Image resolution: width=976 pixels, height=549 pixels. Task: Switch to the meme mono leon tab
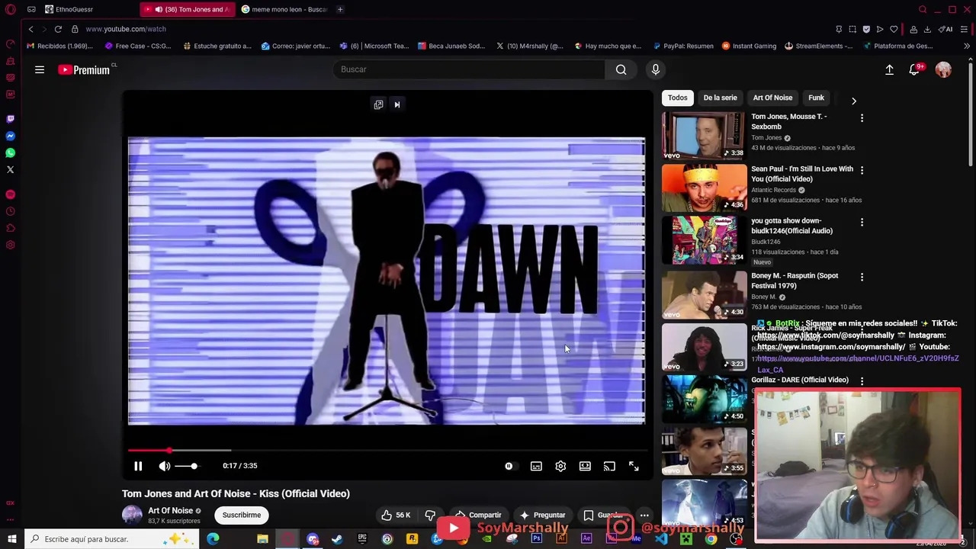[284, 9]
